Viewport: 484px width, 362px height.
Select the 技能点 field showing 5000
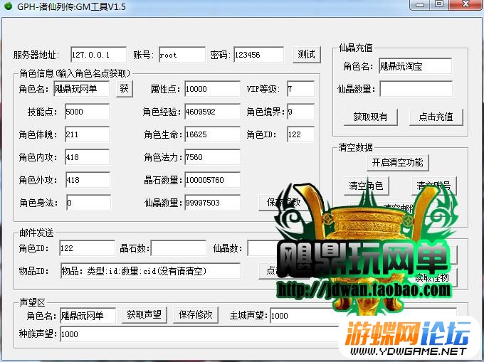pos(87,112)
